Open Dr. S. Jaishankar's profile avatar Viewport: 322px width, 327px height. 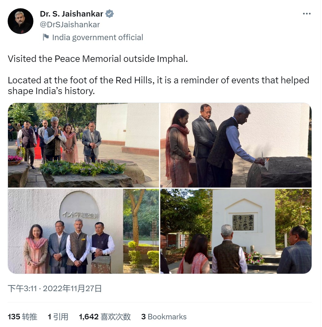[21, 21]
